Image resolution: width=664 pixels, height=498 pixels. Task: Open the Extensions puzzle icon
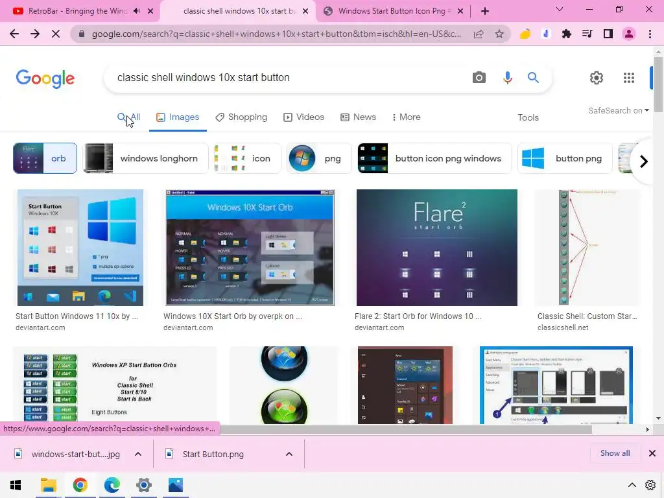(x=566, y=34)
